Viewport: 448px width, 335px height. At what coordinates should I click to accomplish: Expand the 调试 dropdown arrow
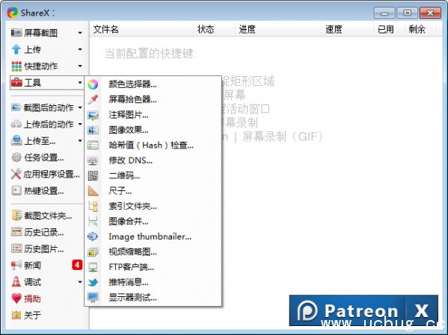click(80, 282)
